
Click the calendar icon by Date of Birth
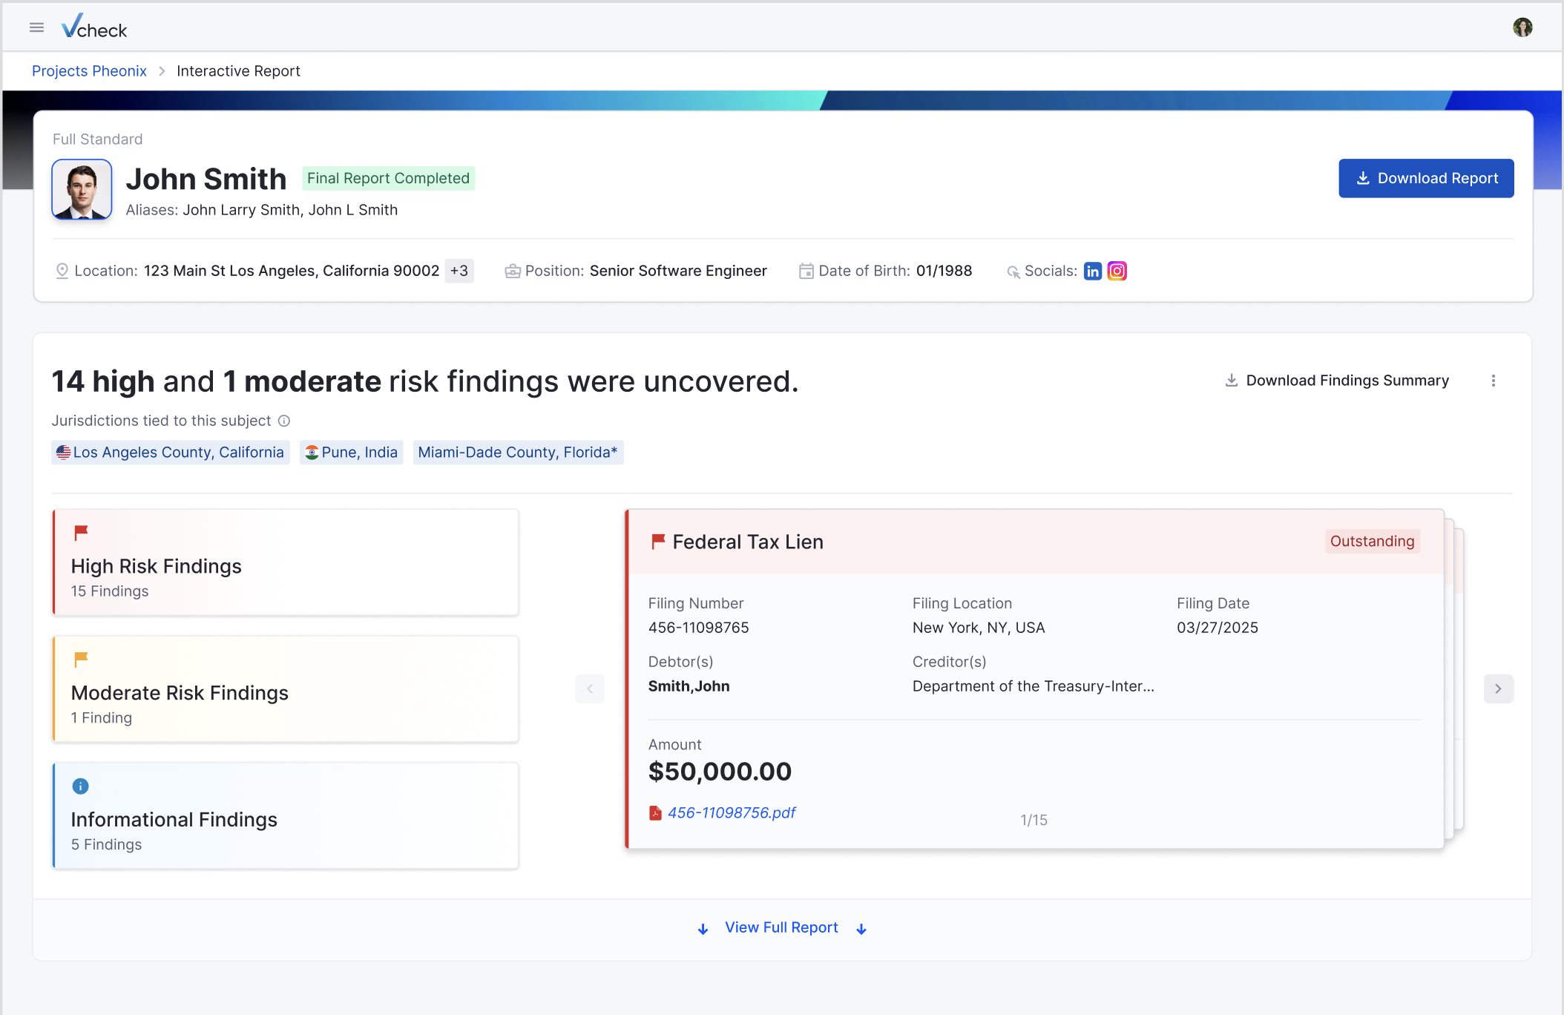(806, 272)
